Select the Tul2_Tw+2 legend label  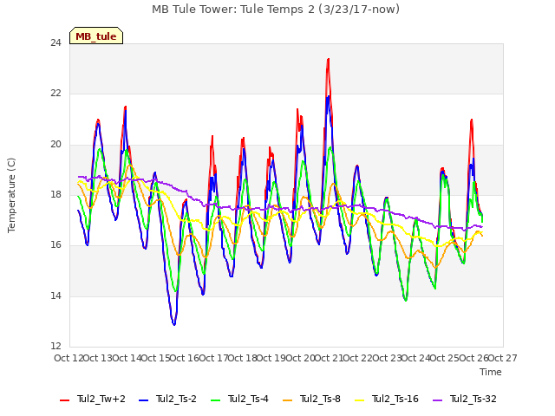tap(101, 399)
